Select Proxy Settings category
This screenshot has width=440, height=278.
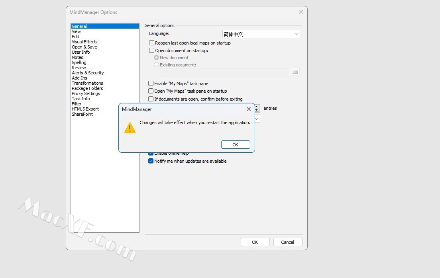point(86,93)
